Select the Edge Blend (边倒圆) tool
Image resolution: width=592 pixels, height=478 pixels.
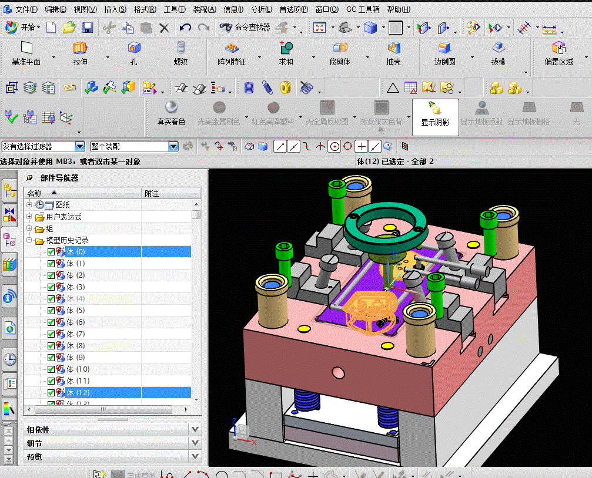[x=444, y=53]
